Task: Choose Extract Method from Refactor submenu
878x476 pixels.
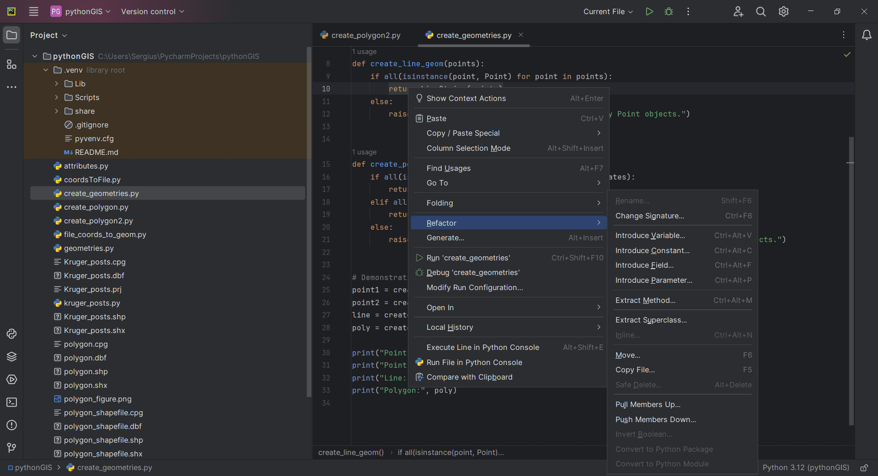Action: point(645,300)
